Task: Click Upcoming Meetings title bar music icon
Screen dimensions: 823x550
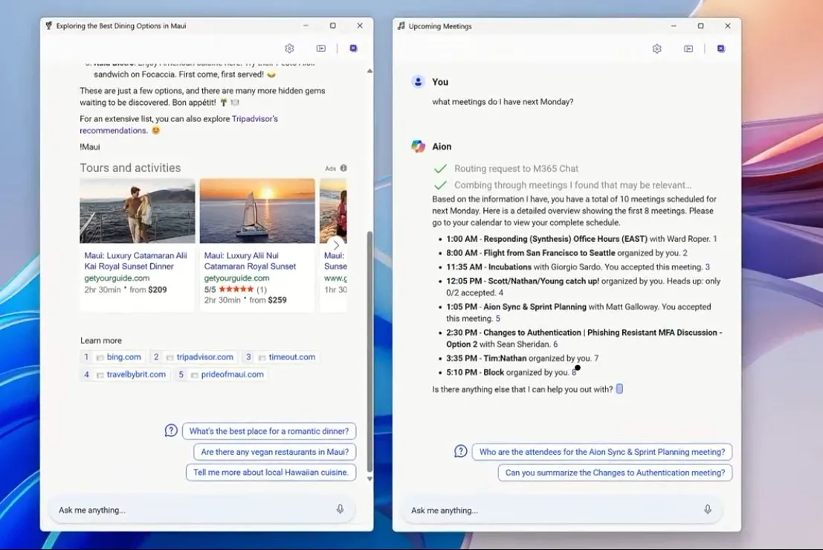Action: coord(401,26)
